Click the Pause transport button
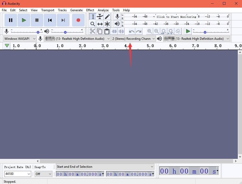The height and width of the screenshot is (184, 242). (x=11, y=20)
